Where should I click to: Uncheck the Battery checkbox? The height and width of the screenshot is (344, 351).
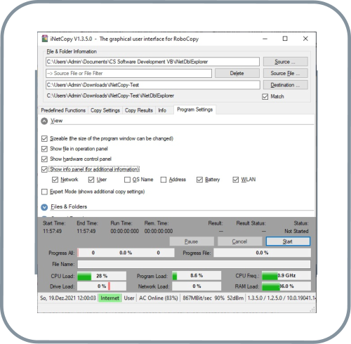point(199,180)
